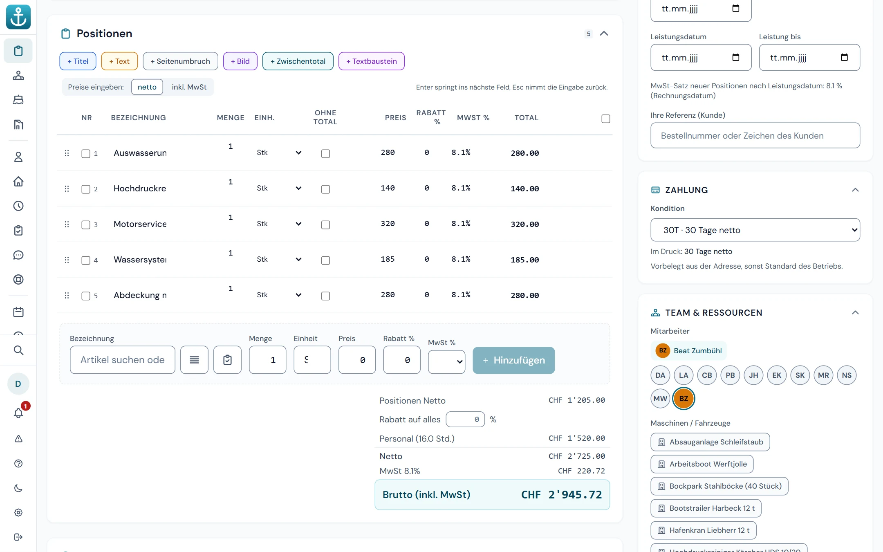883x552 pixels.
Task: Click the list lines icon beside article search
Action: (195, 360)
